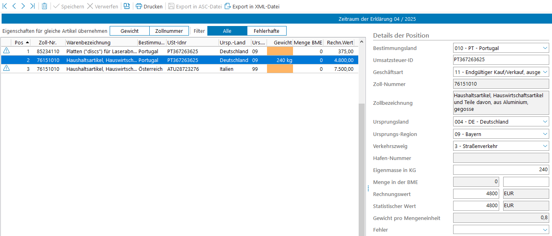Print the declaration with Drucken

[x=149, y=6]
